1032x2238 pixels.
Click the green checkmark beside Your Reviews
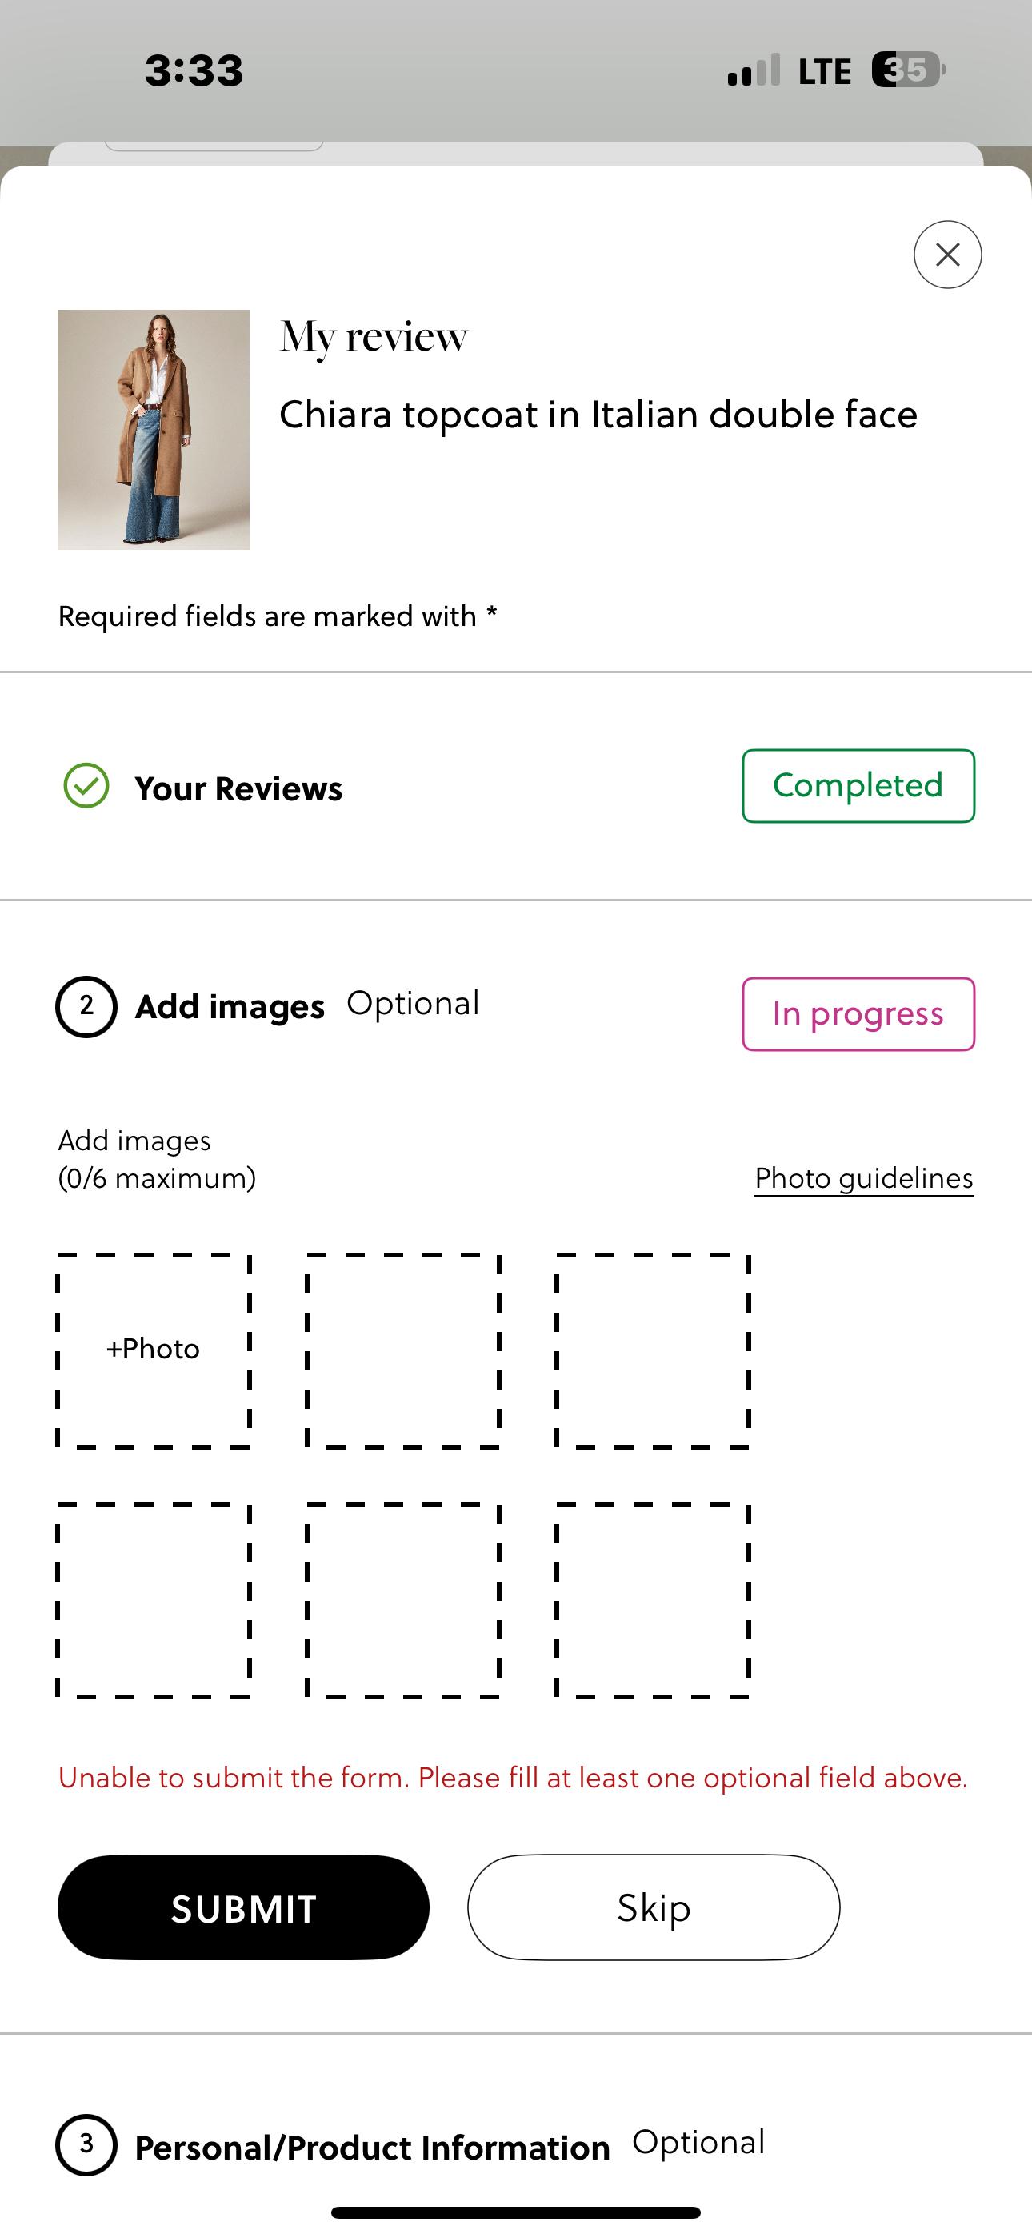(x=86, y=786)
